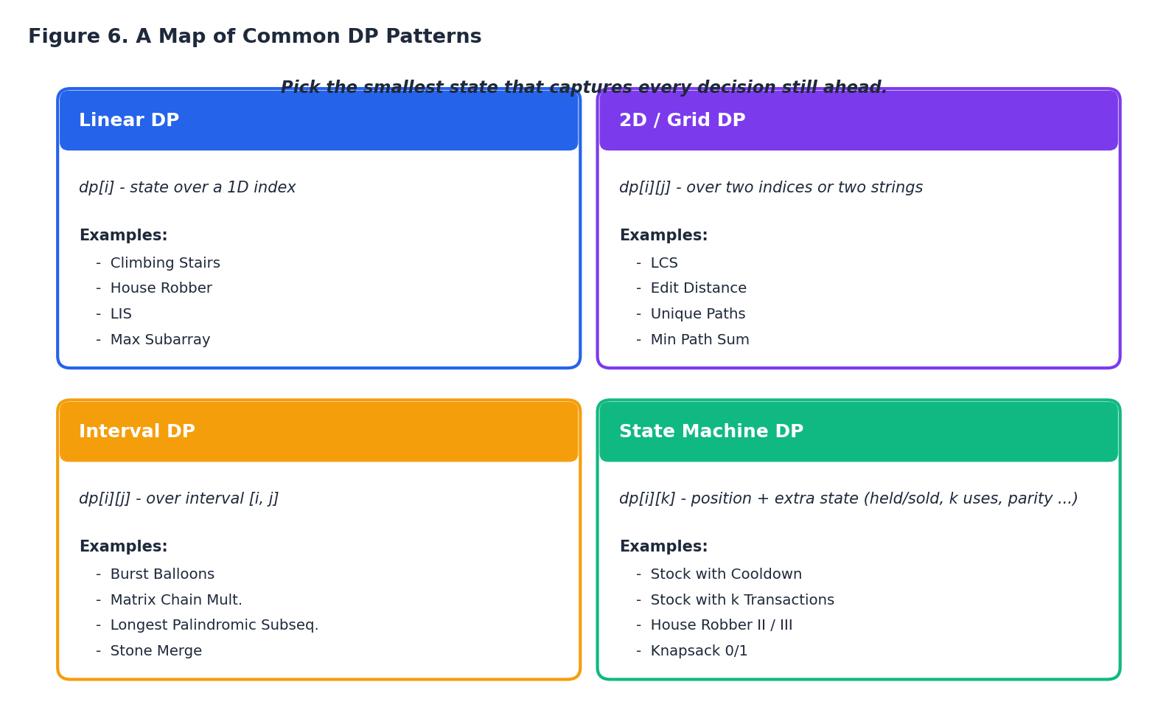This screenshot has height=727, width=1169.
Task: Click the Knapsack 0/1 entry
Action: (699, 651)
